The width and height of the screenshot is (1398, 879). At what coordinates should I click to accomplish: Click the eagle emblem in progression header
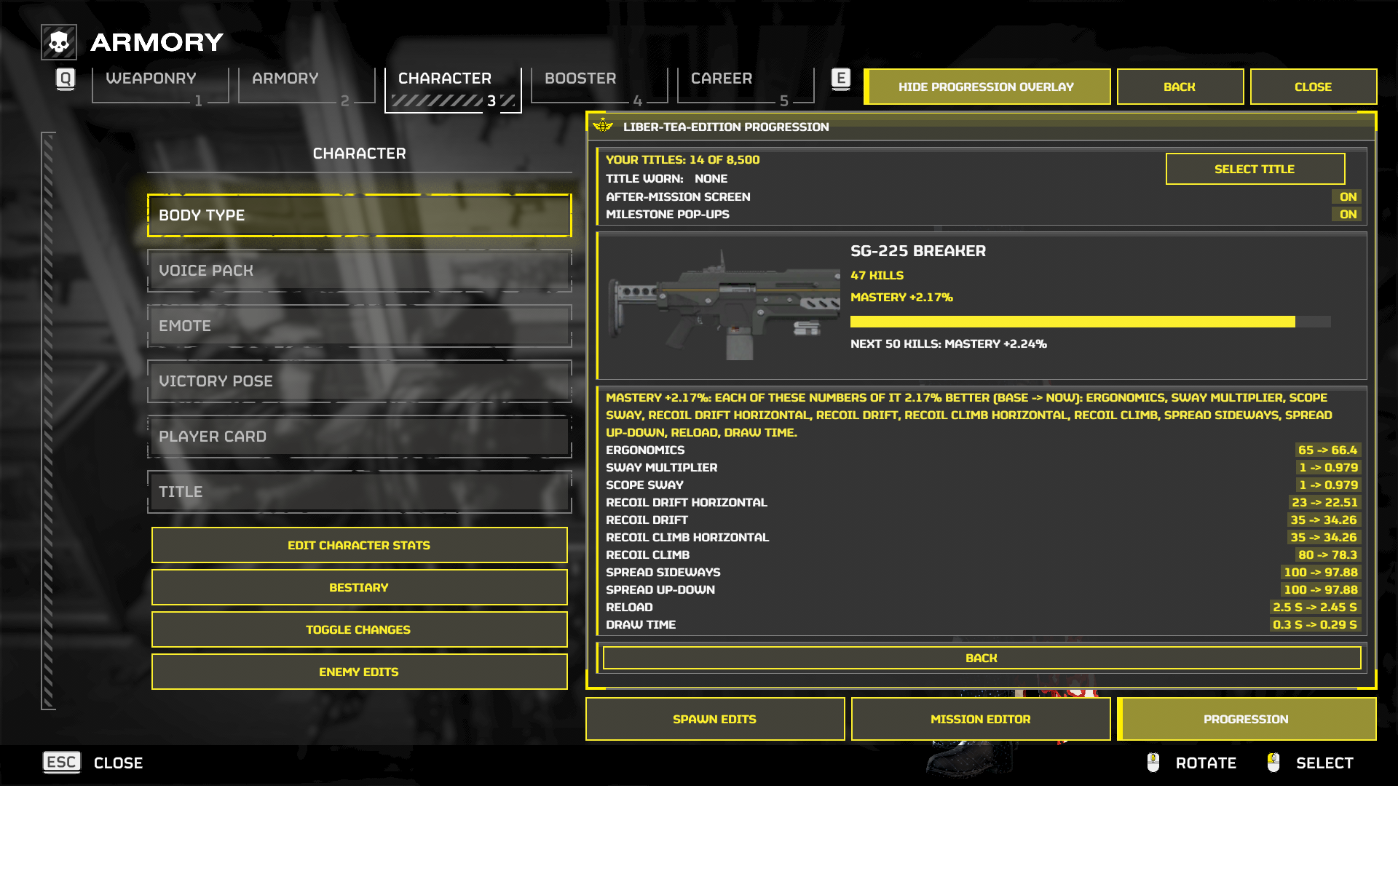click(603, 125)
